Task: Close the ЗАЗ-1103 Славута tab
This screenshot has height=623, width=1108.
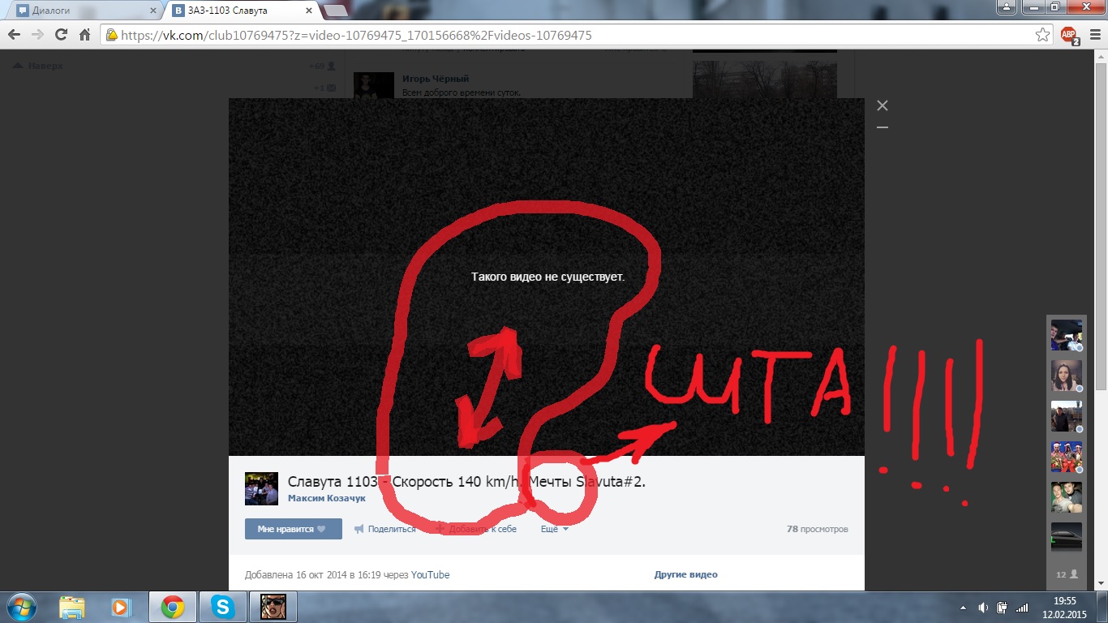Action: 310,11
